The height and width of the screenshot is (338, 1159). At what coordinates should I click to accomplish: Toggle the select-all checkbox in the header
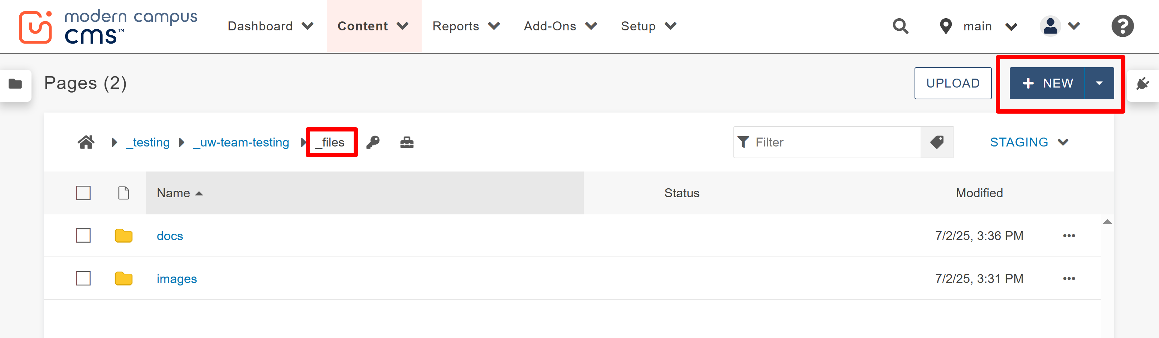(83, 193)
